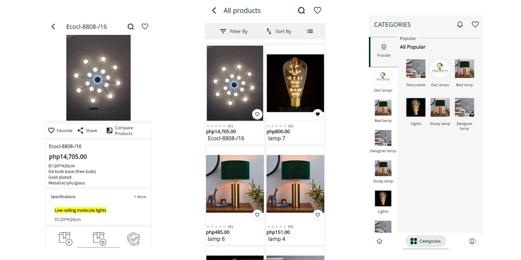Open the home icon in bottom navigation
Screen dimensions: 521x260
[379, 241]
